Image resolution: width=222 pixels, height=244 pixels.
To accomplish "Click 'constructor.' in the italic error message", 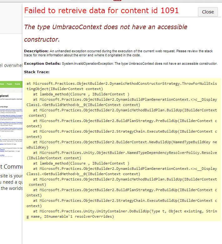I will (42, 39).
